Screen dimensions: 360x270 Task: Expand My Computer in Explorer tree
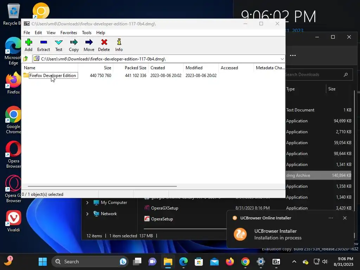point(87,202)
